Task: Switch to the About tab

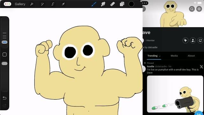Action: tap(191, 56)
